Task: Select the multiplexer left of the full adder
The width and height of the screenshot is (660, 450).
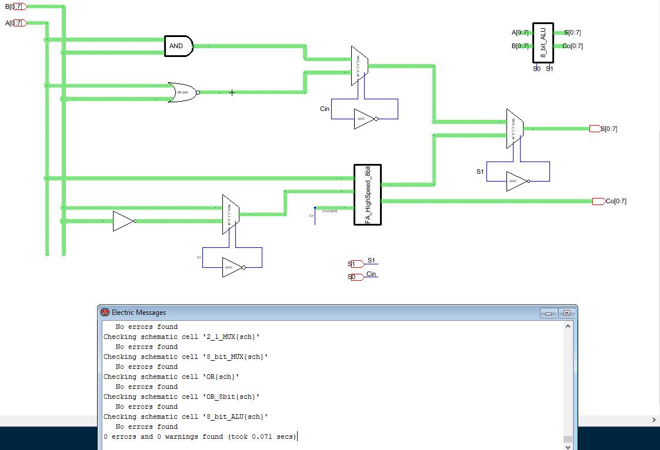Action: pos(231,214)
